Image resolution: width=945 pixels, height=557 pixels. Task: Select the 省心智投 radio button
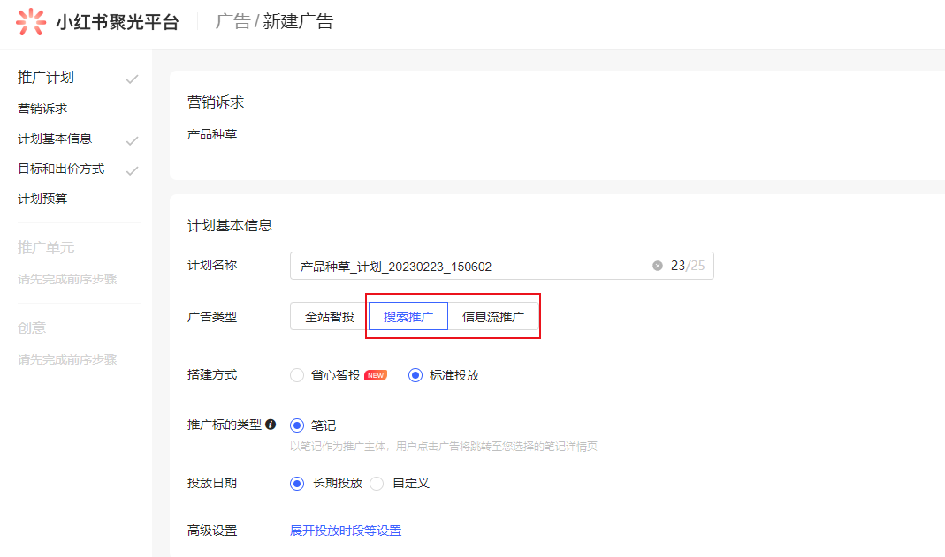(296, 375)
